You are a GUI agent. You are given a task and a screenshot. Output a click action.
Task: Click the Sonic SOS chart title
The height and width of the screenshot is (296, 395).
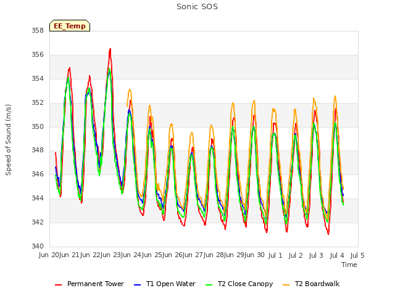tap(197, 7)
